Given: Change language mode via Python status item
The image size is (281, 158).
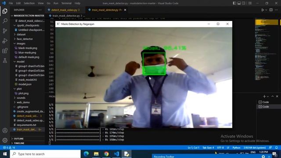Looking at the screenshot, I should coord(236,147).
